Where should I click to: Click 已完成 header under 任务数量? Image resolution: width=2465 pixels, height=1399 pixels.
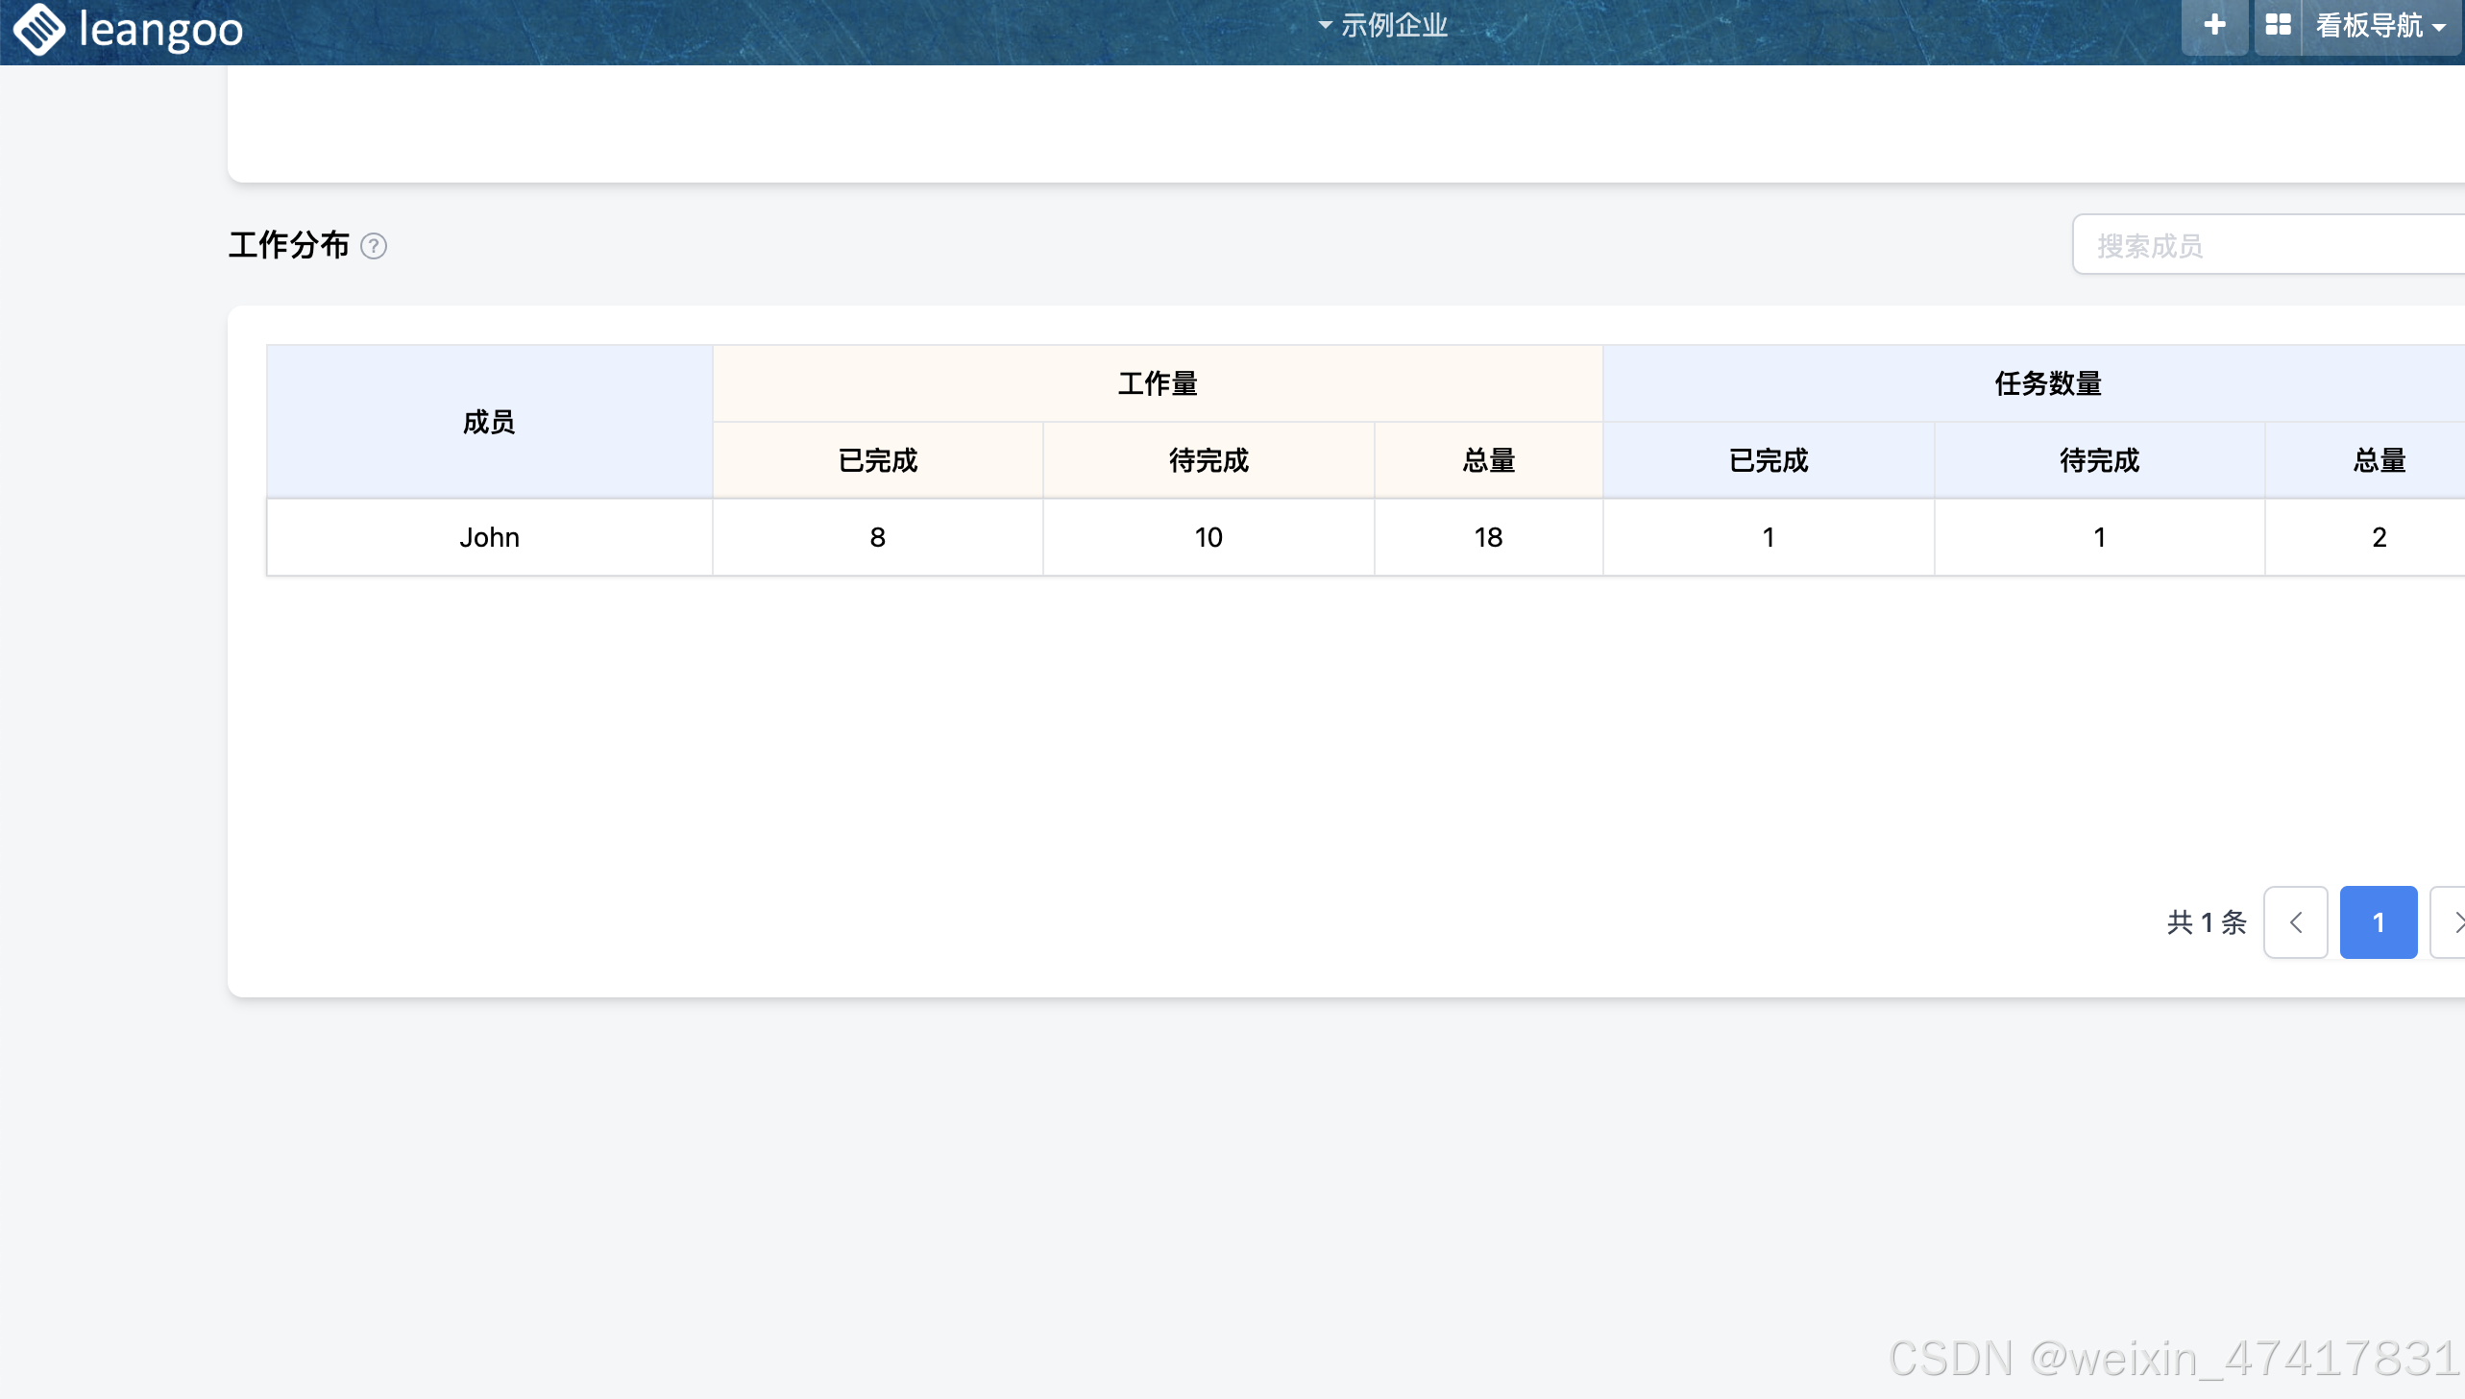pos(1768,460)
